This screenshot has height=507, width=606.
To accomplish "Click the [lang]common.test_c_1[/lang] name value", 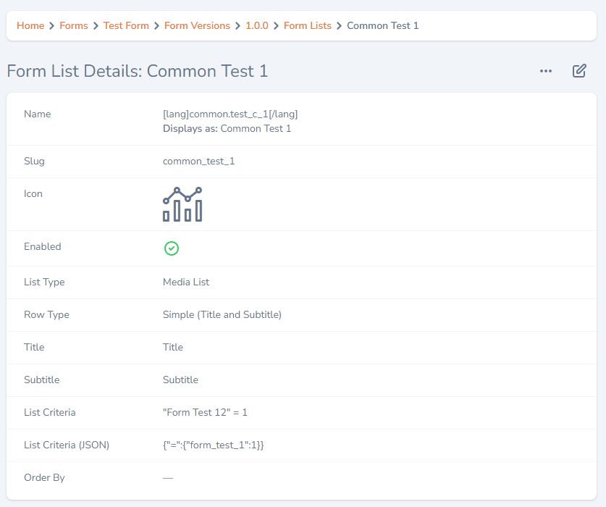I will 230,114.
